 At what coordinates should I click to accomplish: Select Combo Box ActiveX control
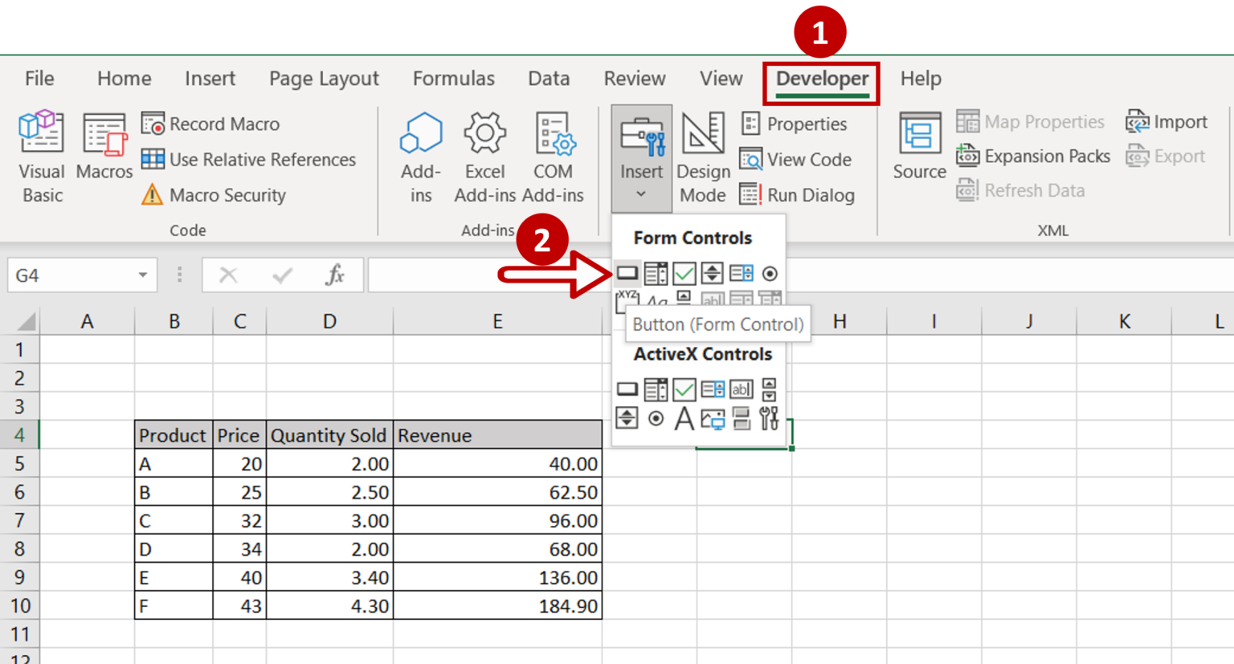[656, 389]
